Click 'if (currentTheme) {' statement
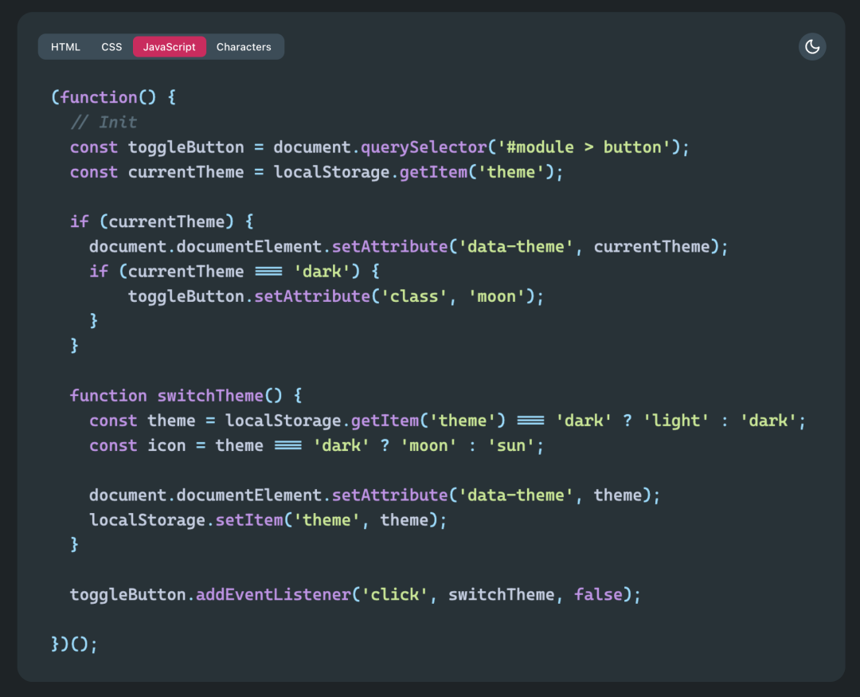 [x=162, y=221]
